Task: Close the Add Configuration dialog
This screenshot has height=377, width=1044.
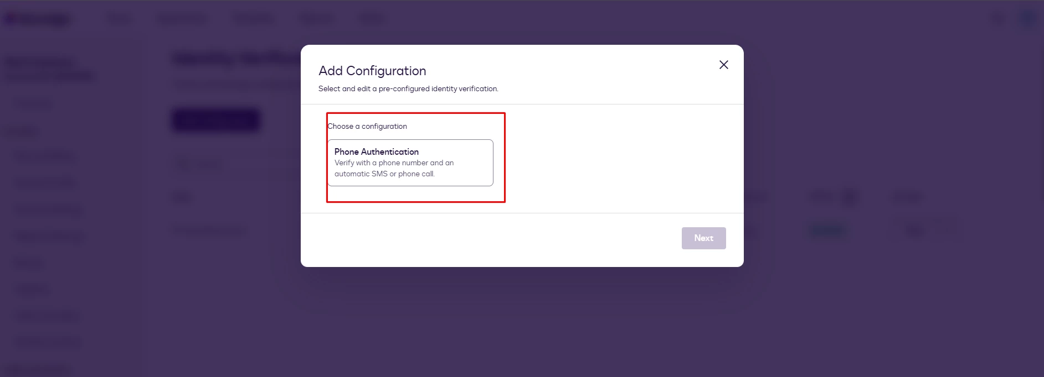Action: (723, 65)
